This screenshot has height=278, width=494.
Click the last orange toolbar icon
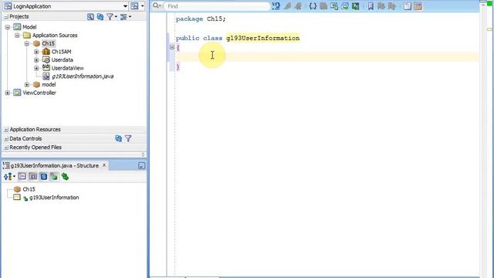click(418, 6)
